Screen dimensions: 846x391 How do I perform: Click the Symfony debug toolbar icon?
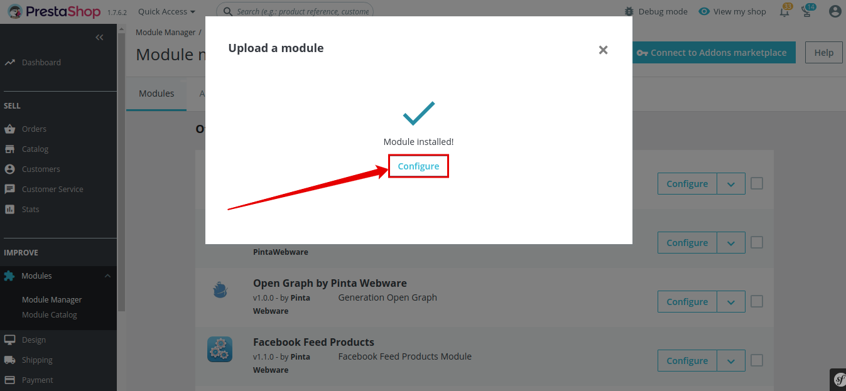(x=838, y=379)
